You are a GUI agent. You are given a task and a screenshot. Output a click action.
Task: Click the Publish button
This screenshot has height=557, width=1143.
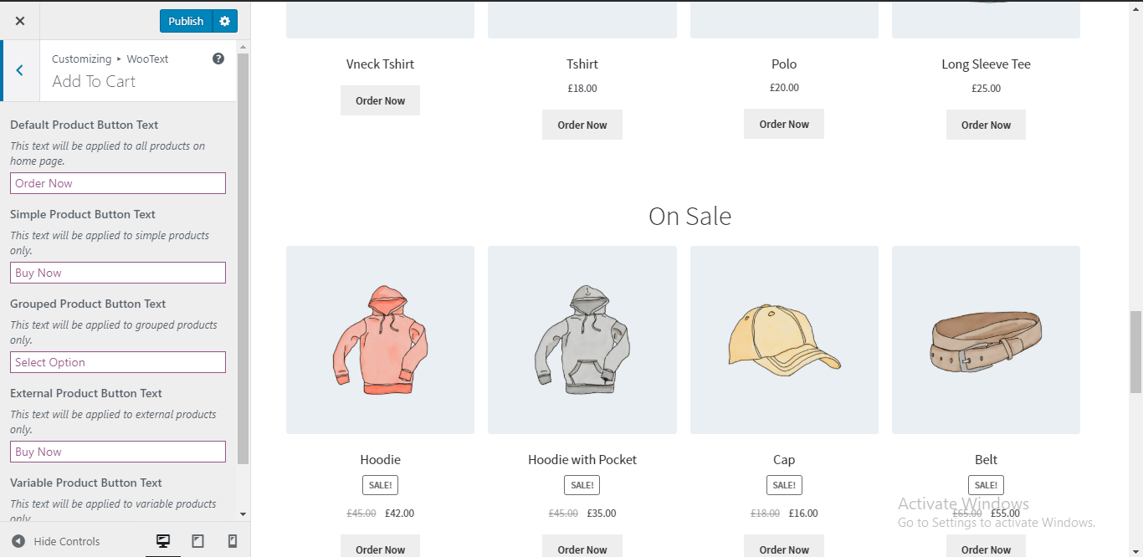point(186,21)
